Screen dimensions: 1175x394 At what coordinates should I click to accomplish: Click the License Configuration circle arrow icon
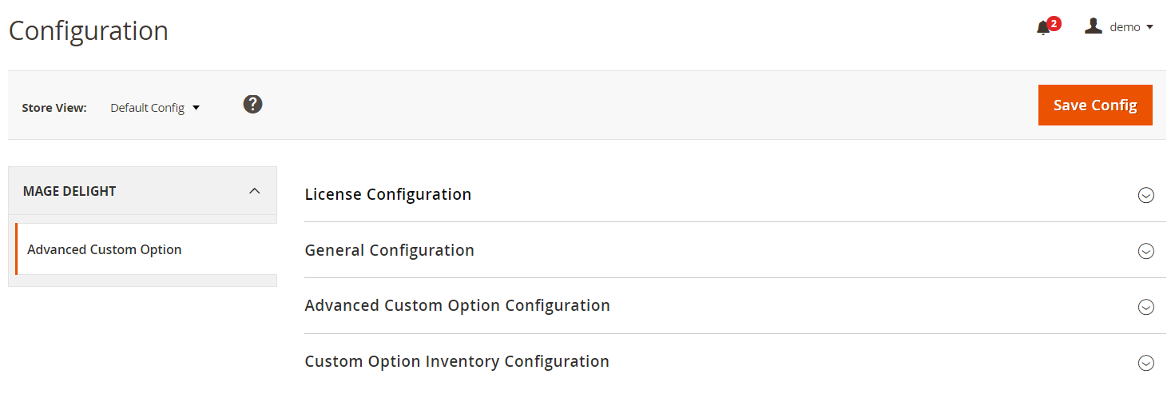point(1145,195)
